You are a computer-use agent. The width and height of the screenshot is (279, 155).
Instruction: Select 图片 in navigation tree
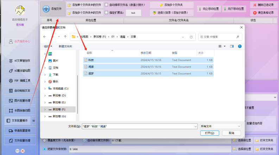(56, 61)
